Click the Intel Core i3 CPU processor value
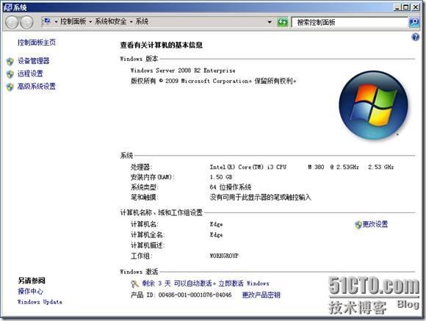The width and height of the screenshot is (426, 321). (302, 167)
